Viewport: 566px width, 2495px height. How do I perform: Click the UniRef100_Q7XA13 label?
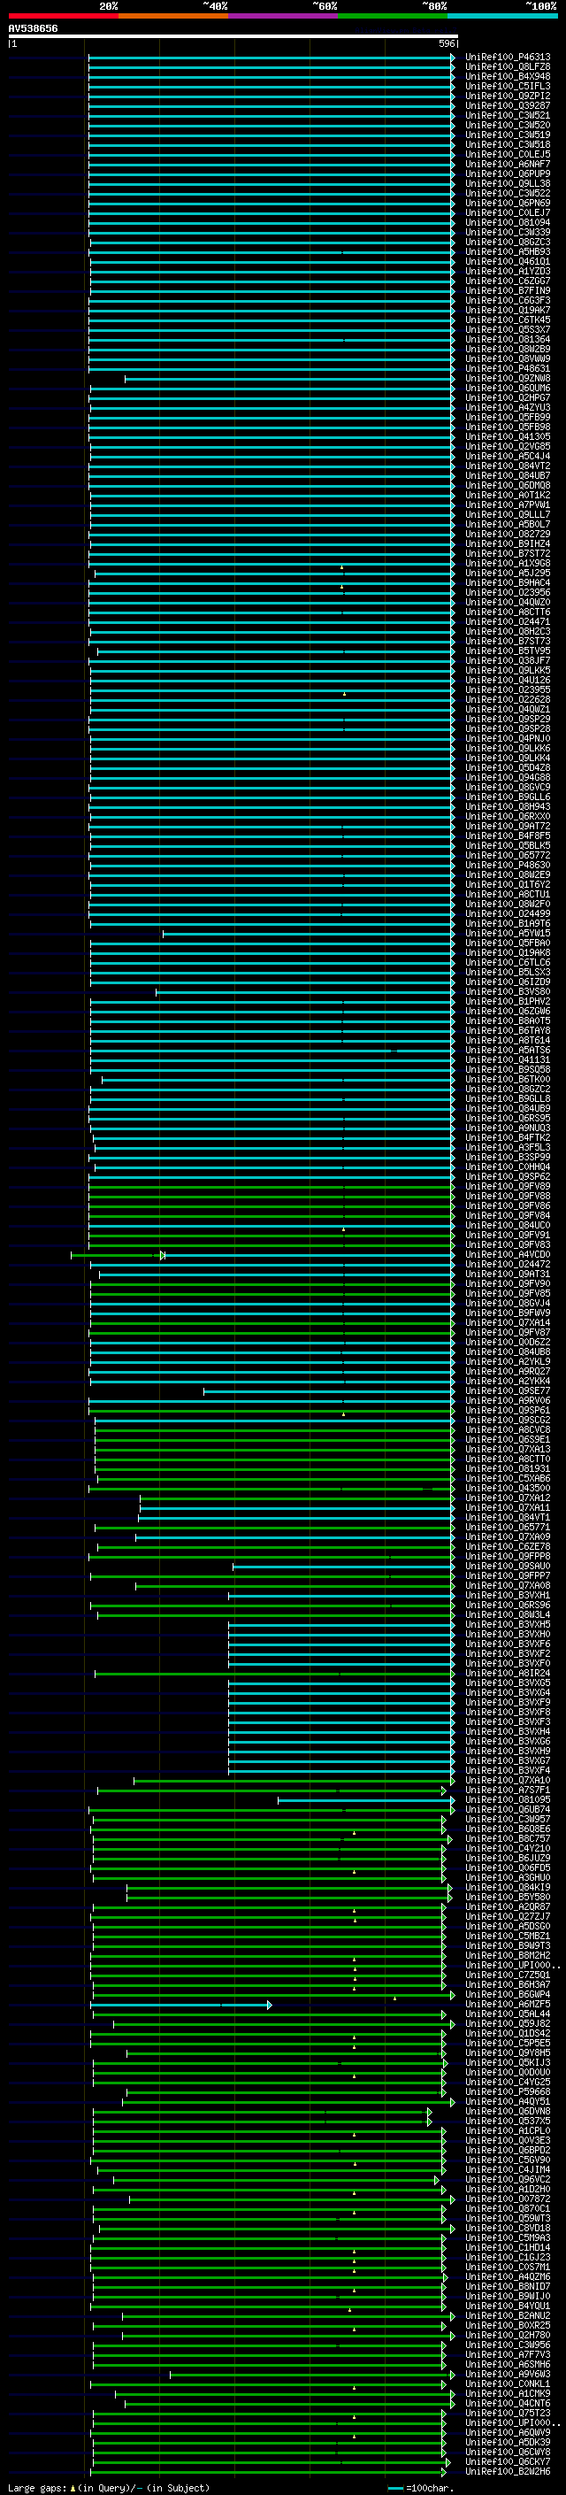click(508, 1449)
